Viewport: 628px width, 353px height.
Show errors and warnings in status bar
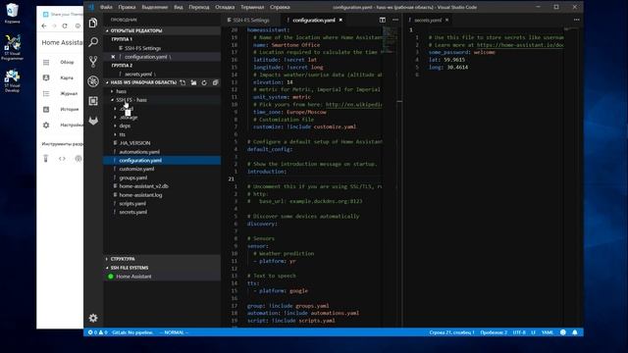(x=98, y=332)
